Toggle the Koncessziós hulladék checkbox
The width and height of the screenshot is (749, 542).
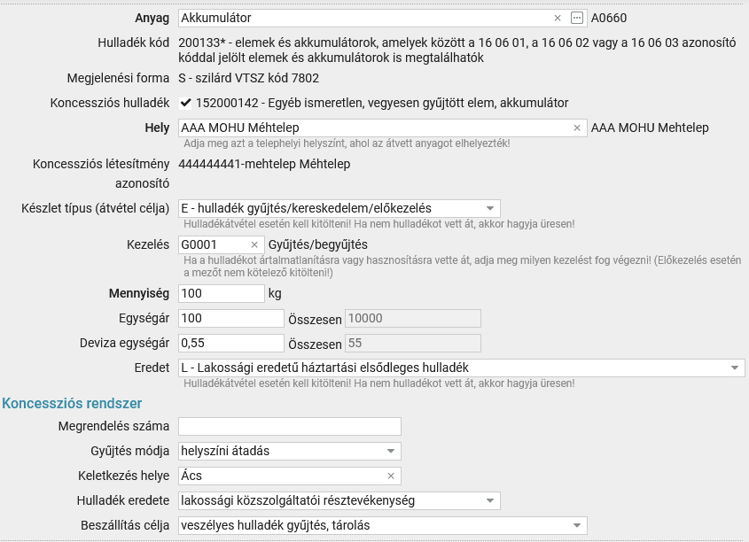[x=185, y=103]
